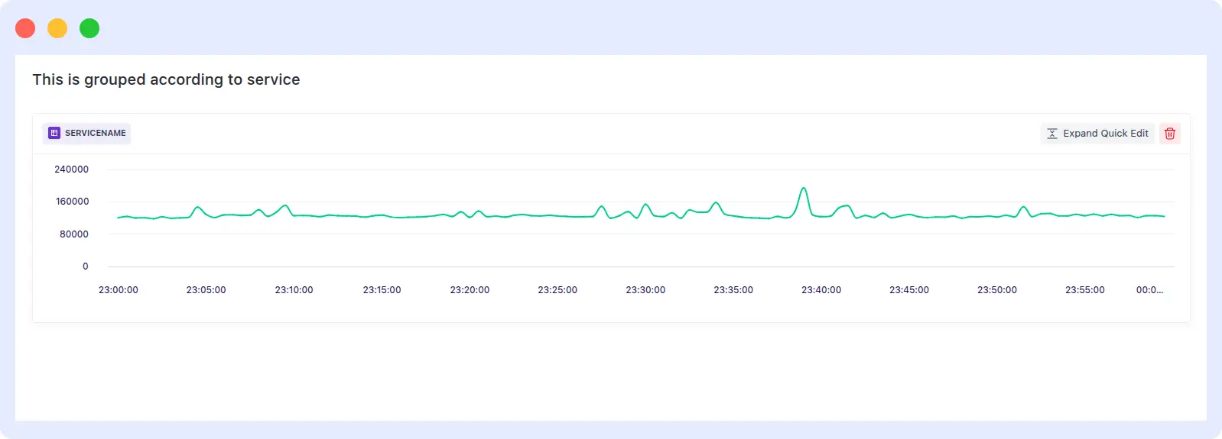The width and height of the screenshot is (1222, 439).
Task: Click the 23:25:00 time label
Action: click(x=557, y=290)
